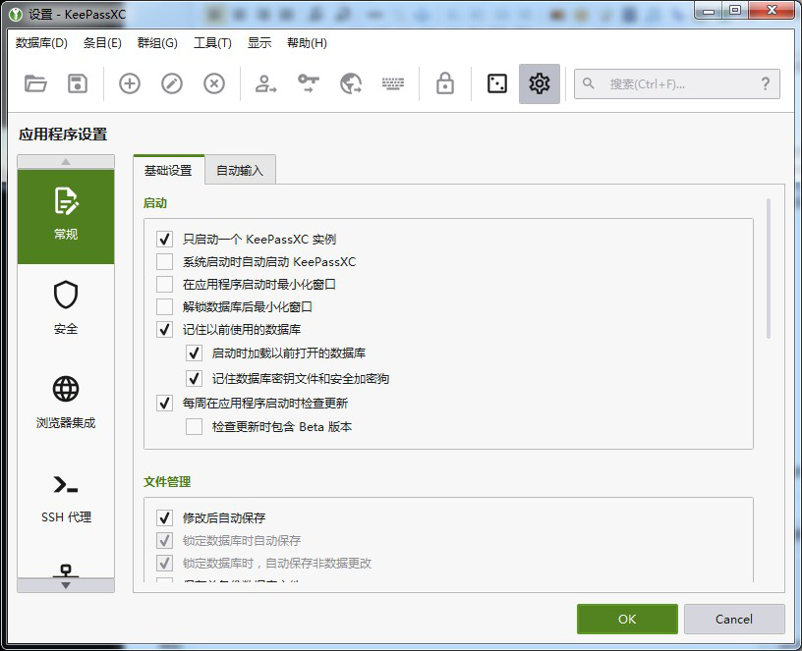Toggle 修改后自动保存 checkbox
Screen dimensions: 802x651
click(x=164, y=517)
